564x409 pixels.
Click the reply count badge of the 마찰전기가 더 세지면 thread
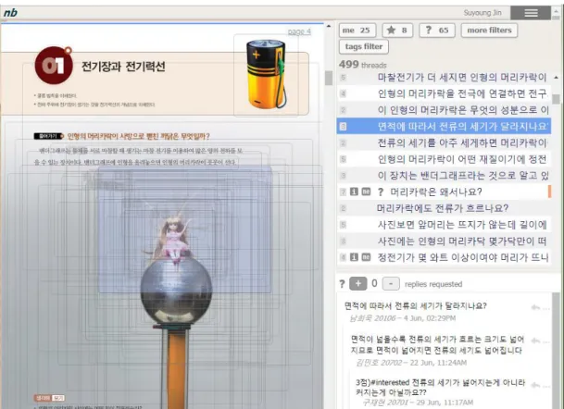point(344,78)
